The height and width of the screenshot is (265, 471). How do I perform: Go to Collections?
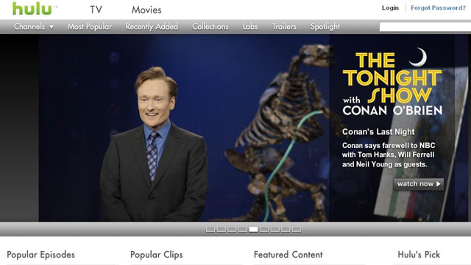pos(210,27)
